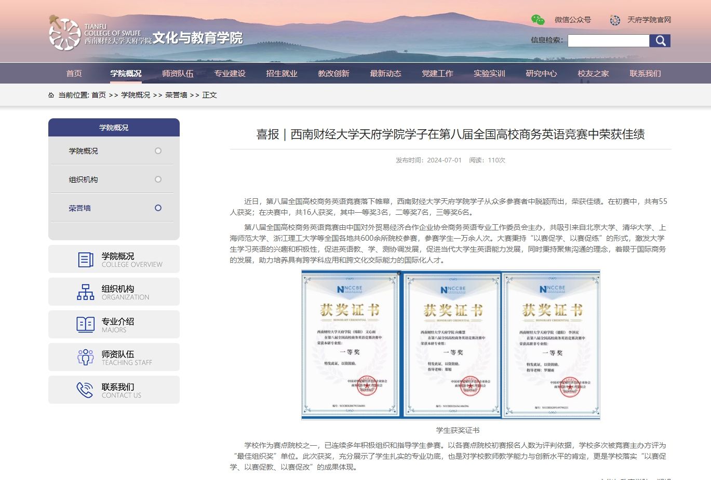Open 组织机构 Organization chart icon
711x480 pixels.
tap(85, 292)
